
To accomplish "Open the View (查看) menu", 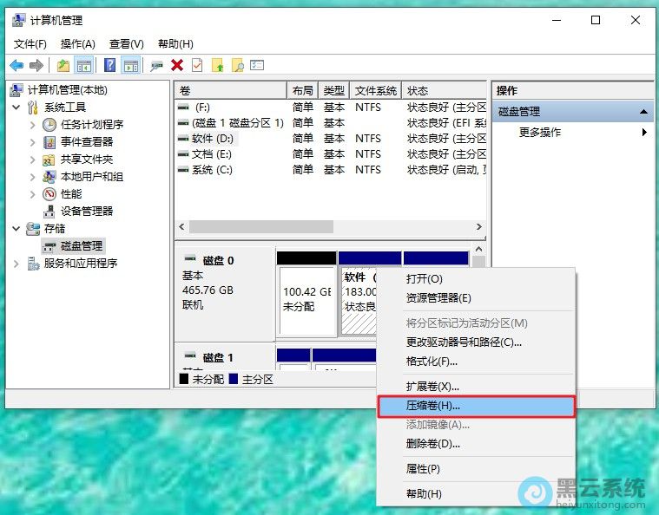I will [126, 43].
